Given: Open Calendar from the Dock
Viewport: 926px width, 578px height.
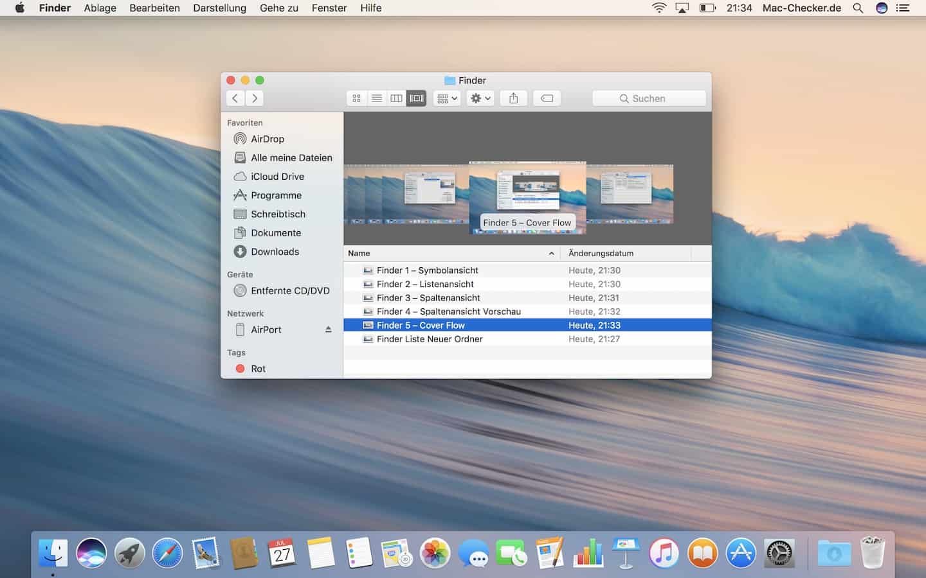Looking at the screenshot, I should coord(282,553).
